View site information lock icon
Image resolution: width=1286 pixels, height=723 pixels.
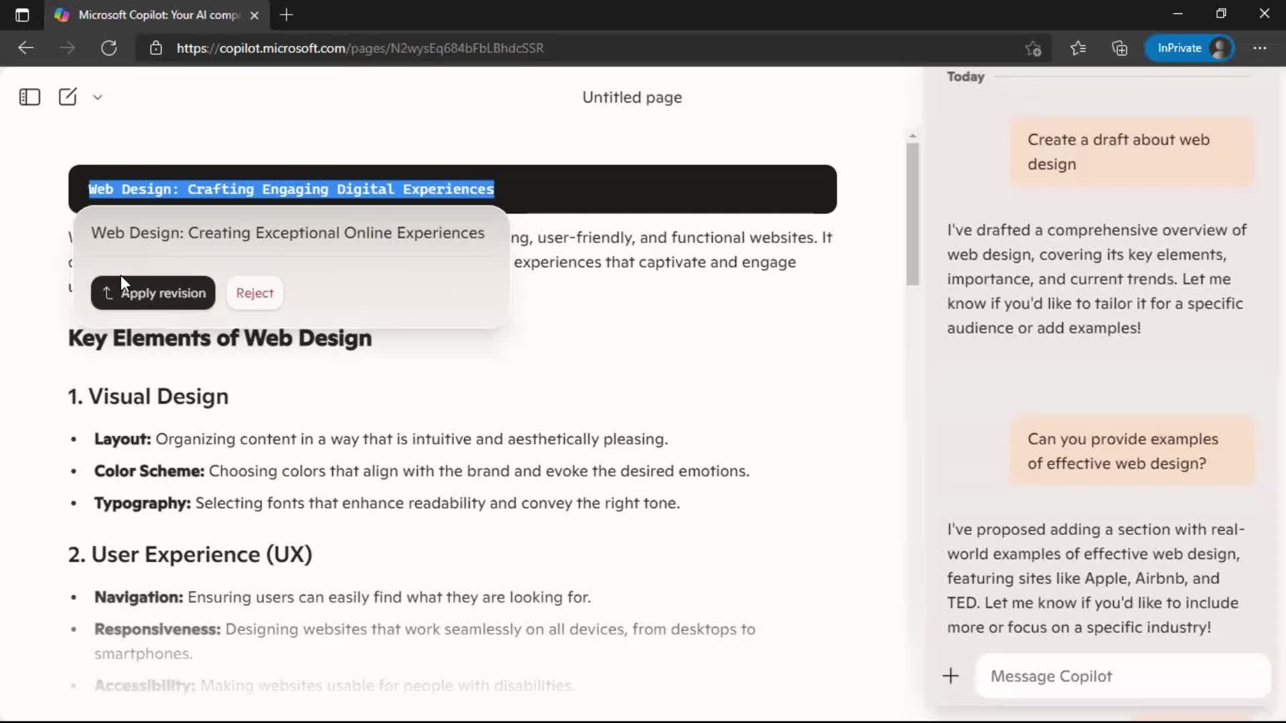pyautogui.click(x=156, y=48)
